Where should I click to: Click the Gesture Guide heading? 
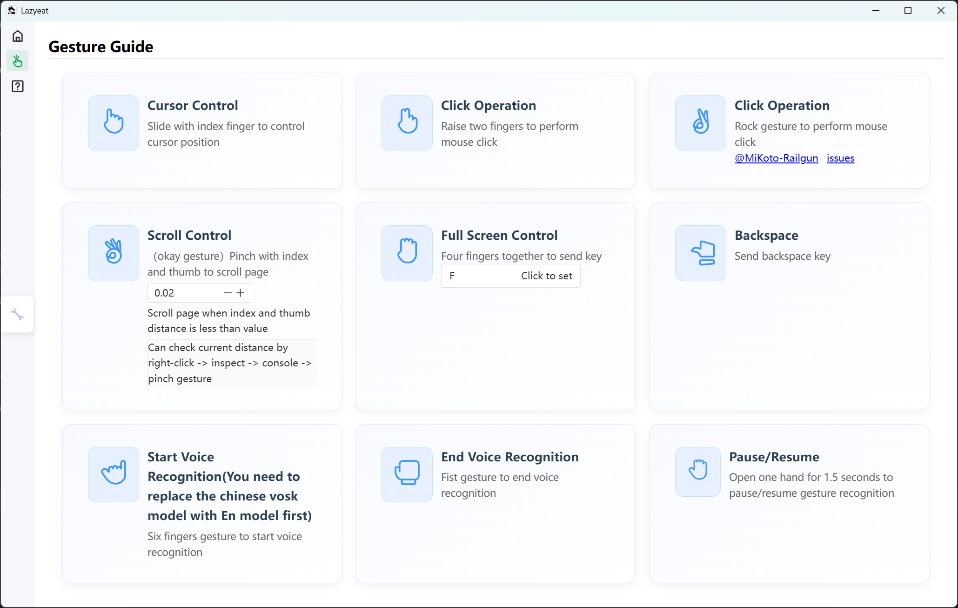tap(101, 47)
